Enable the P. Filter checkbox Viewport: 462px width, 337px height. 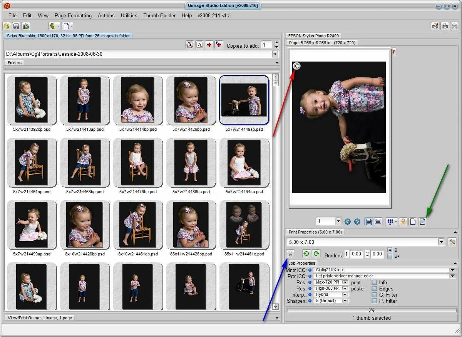click(x=374, y=301)
